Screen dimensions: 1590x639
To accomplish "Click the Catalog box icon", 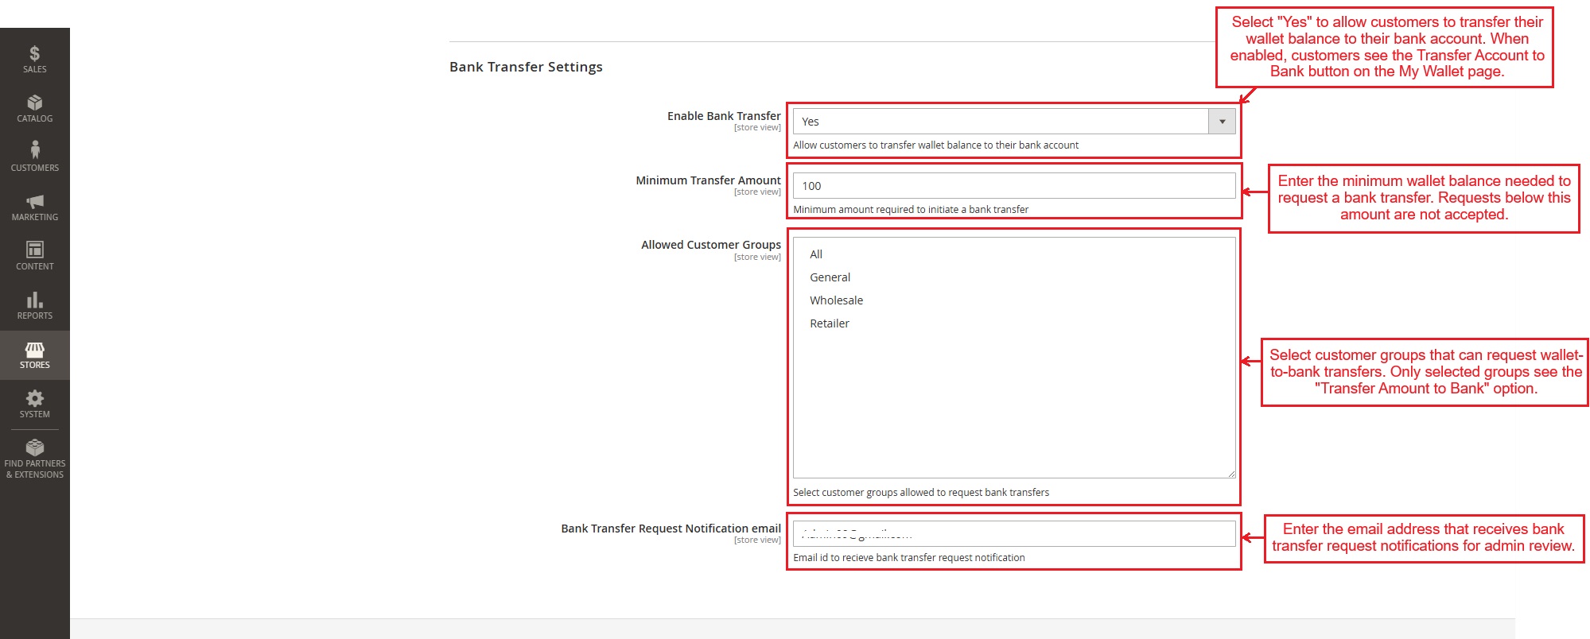I will pos(34,103).
